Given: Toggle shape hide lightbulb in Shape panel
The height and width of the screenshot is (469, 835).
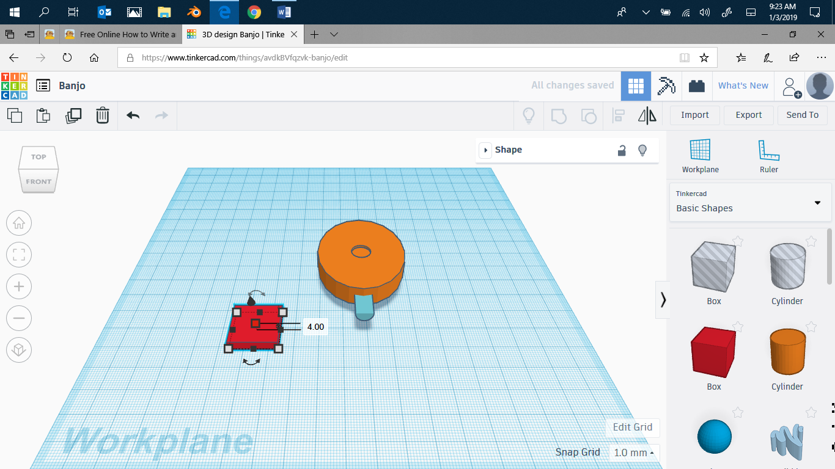Looking at the screenshot, I should (x=642, y=150).
